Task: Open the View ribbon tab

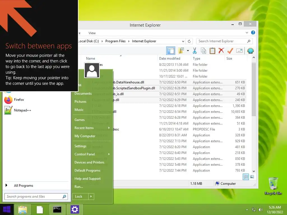Action: tap(92, 33)
